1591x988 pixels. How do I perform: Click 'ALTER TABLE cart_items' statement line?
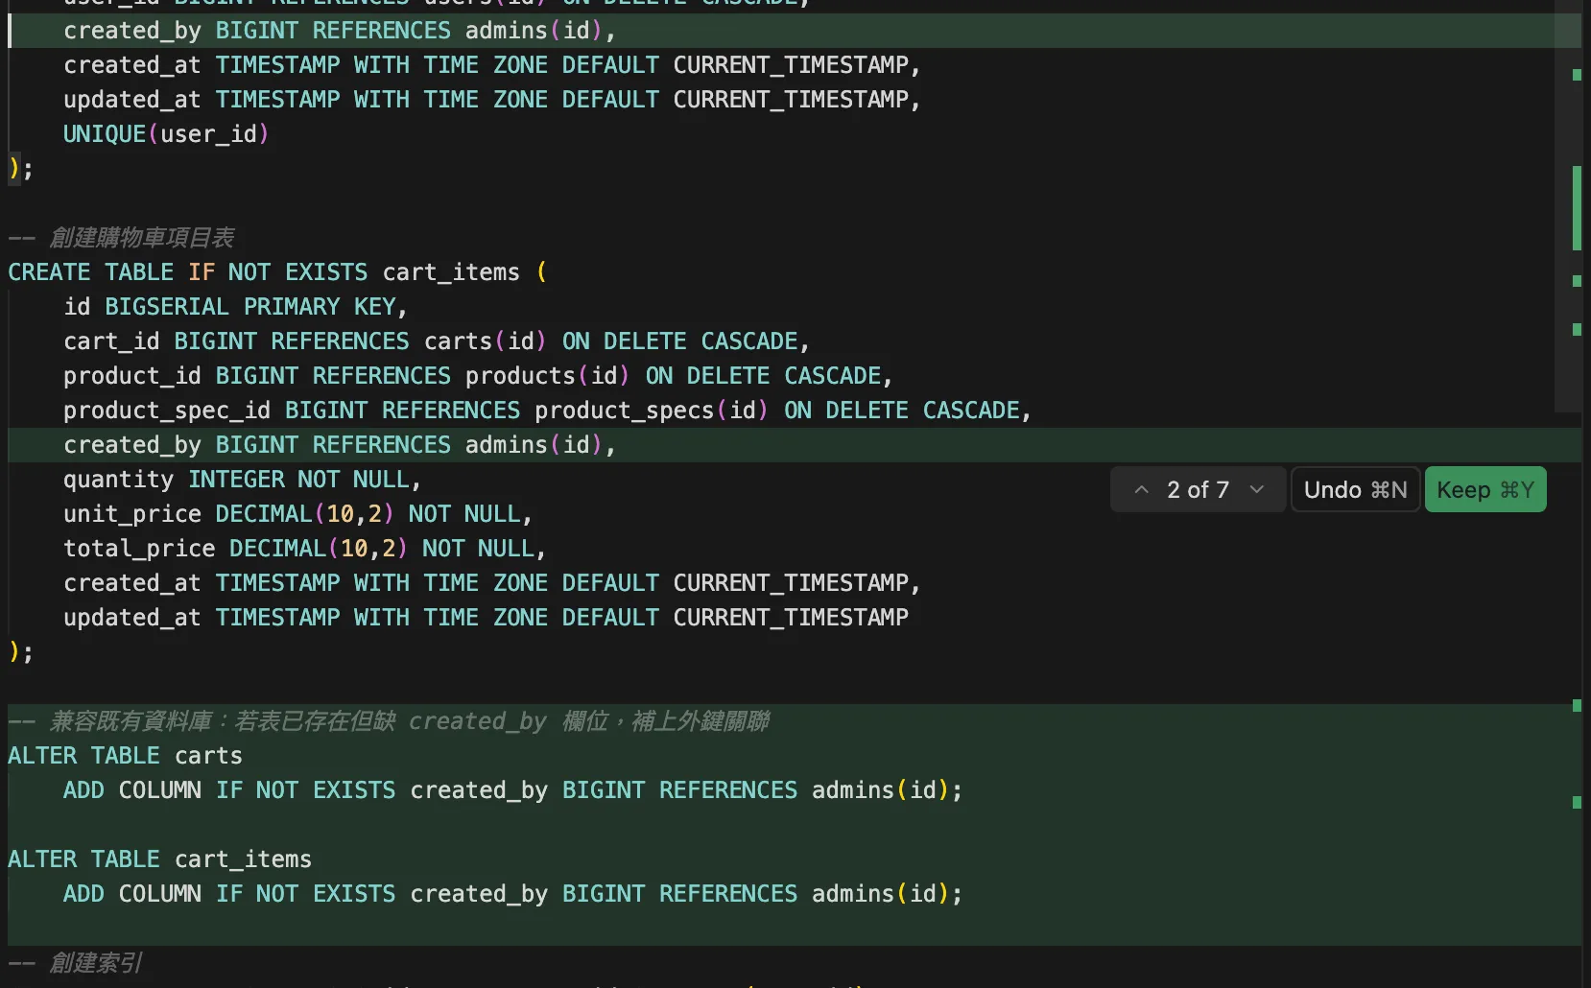[x=159, y=859]
